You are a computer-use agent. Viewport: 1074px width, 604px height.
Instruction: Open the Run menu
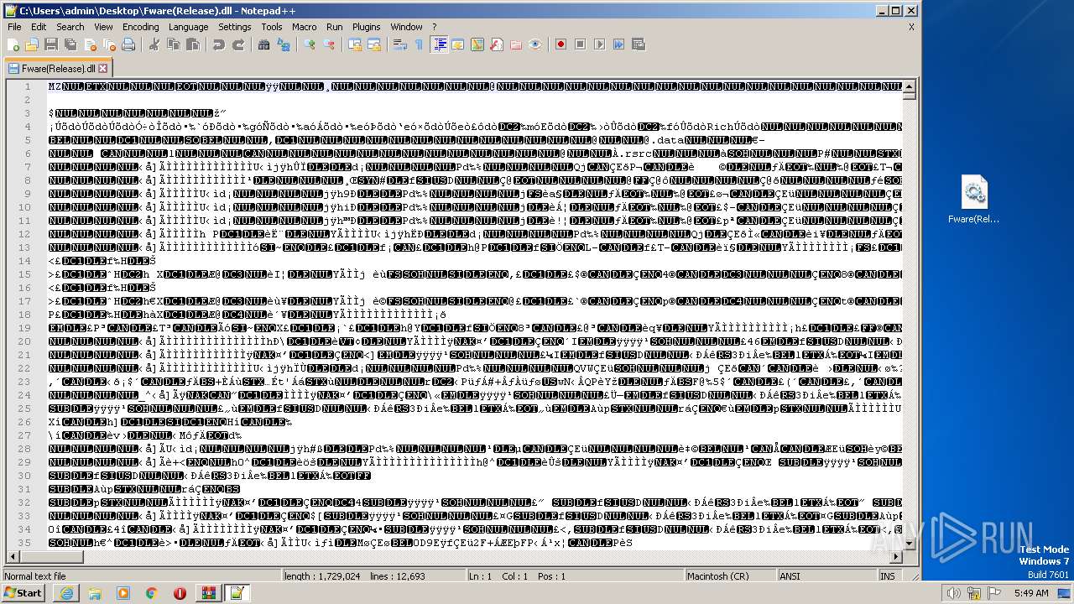click(335, 27)
